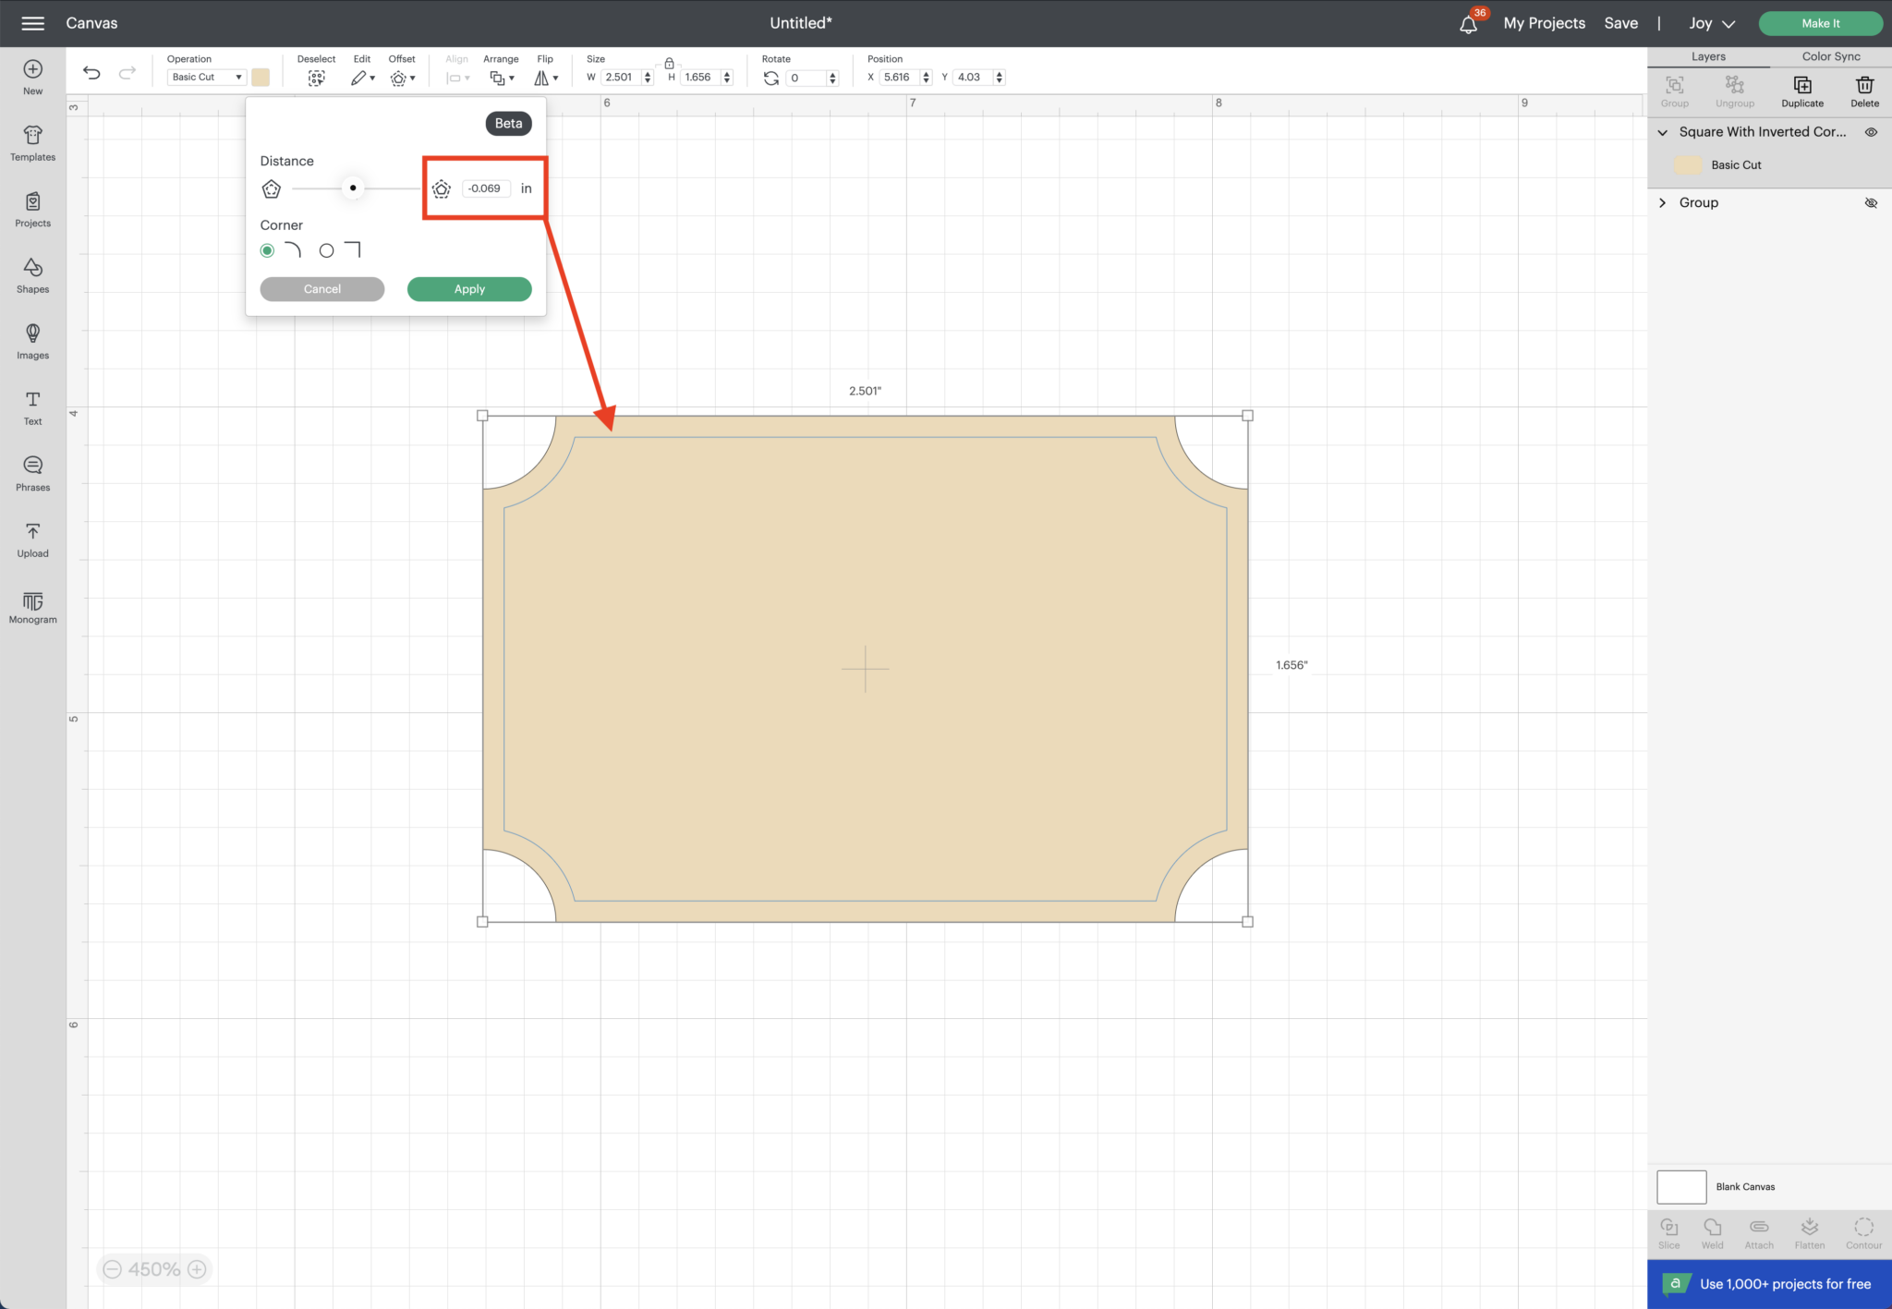
Task: Apply the offset
Action: (x=468, y=289)
